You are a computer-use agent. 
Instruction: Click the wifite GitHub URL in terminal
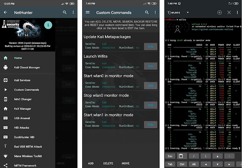[212, 29]
